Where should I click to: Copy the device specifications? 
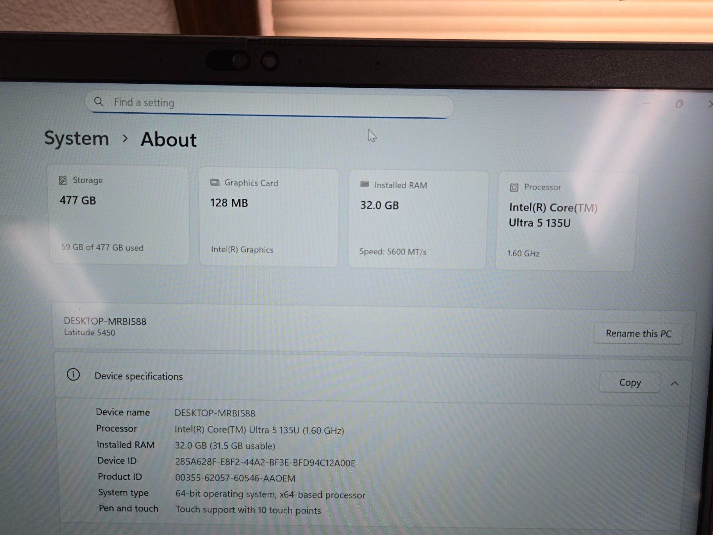(x=630, y=383)
